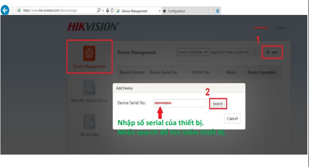
Task: Open the account name dropdown in header
Action: [262, 28]
